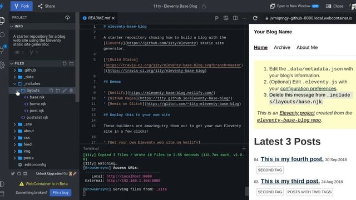Click the Eleventy project link

pos(297,113)
